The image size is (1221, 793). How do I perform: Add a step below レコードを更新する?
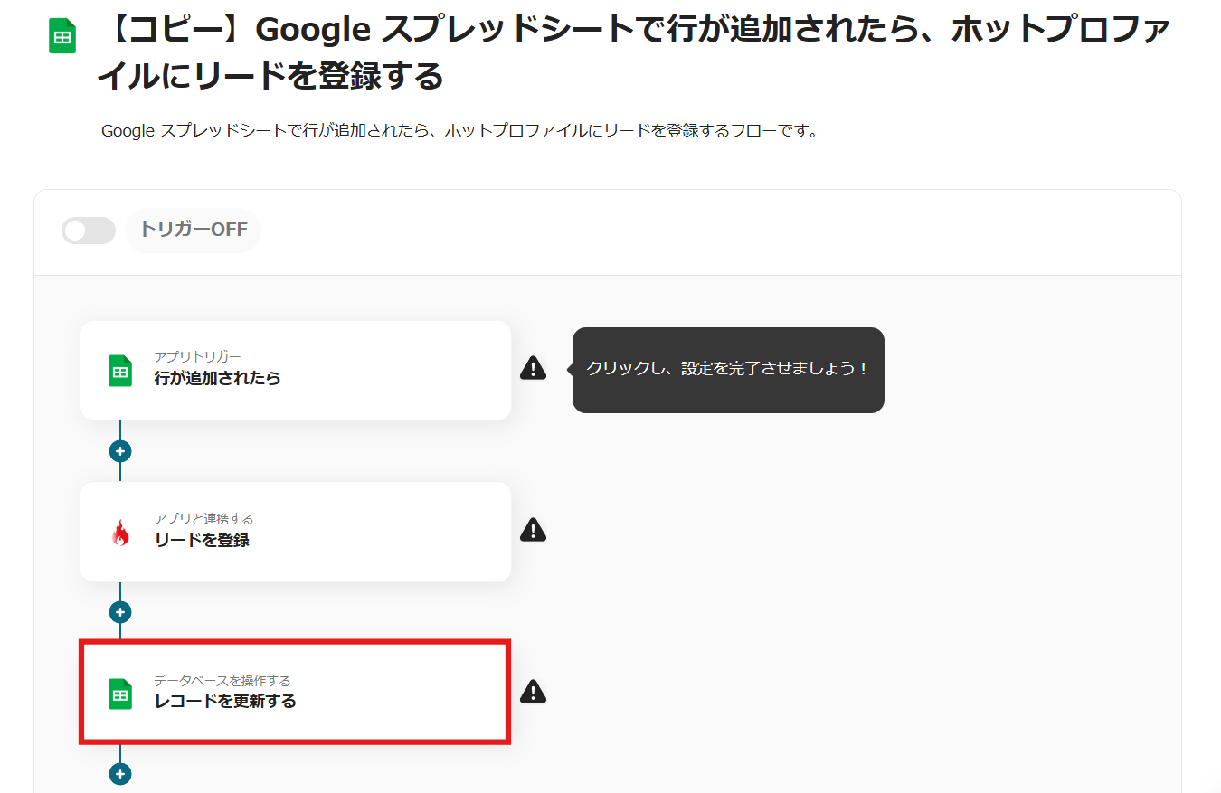120,774
